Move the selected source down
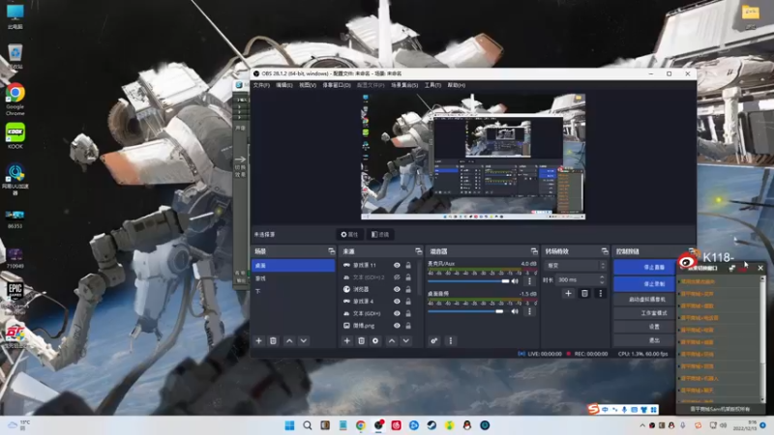774x435 pixels. 405,341
